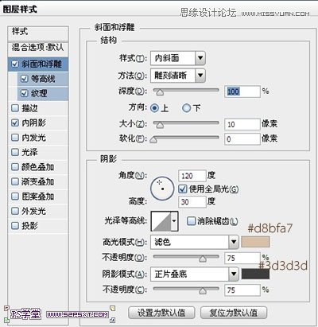Viewport: 318px width, 327px height.
Task: Click the 软化 slider handle
Action: click(x=153, y=139)
